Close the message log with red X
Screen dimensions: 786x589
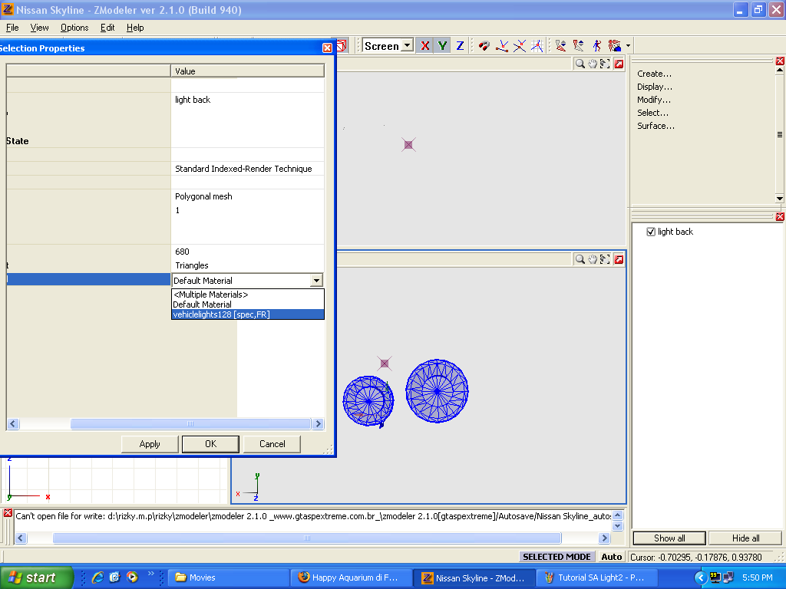pos(8,513)
